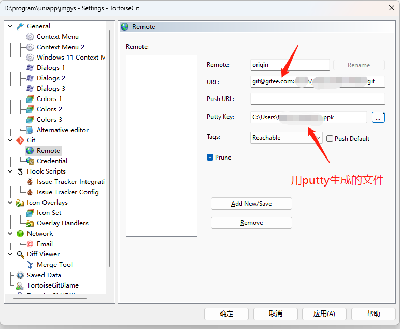
Task: Click the Diff Viewer magnifier icon
Action: 20,254
